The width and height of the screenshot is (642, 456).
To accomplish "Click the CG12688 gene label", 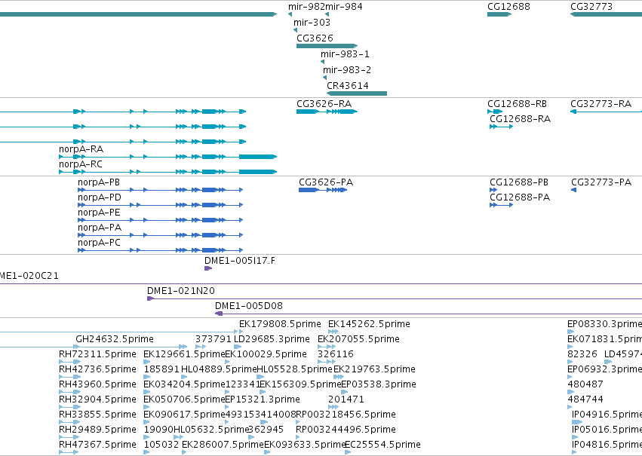I will pos(509,7).
